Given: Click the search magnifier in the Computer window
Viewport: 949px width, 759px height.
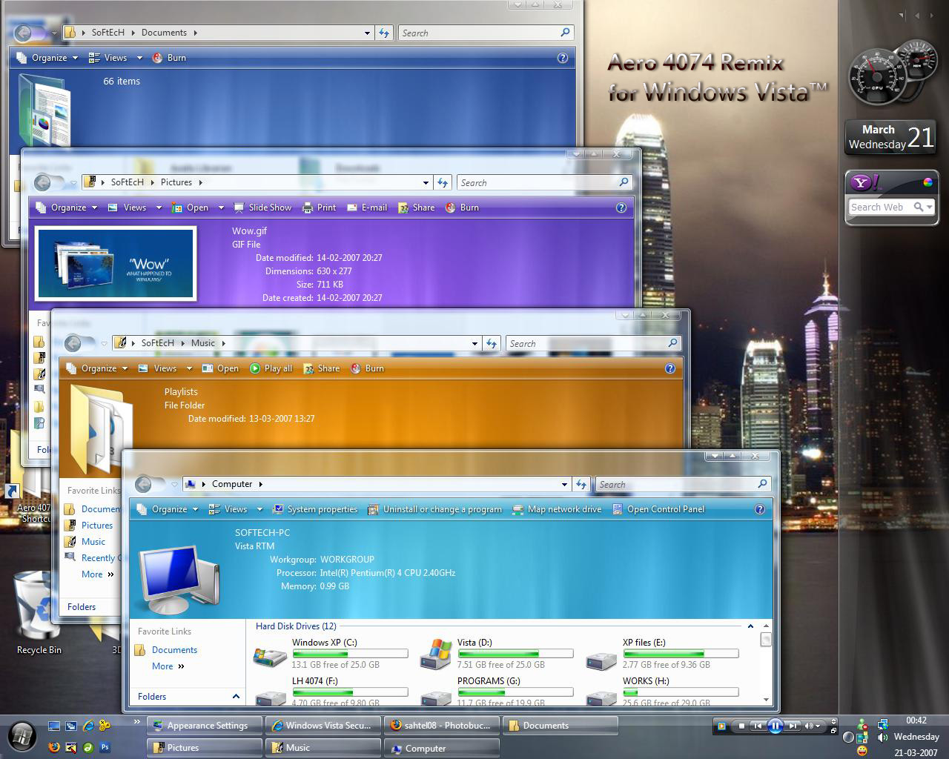Looking at the screenshot, I should pos(762,484).
